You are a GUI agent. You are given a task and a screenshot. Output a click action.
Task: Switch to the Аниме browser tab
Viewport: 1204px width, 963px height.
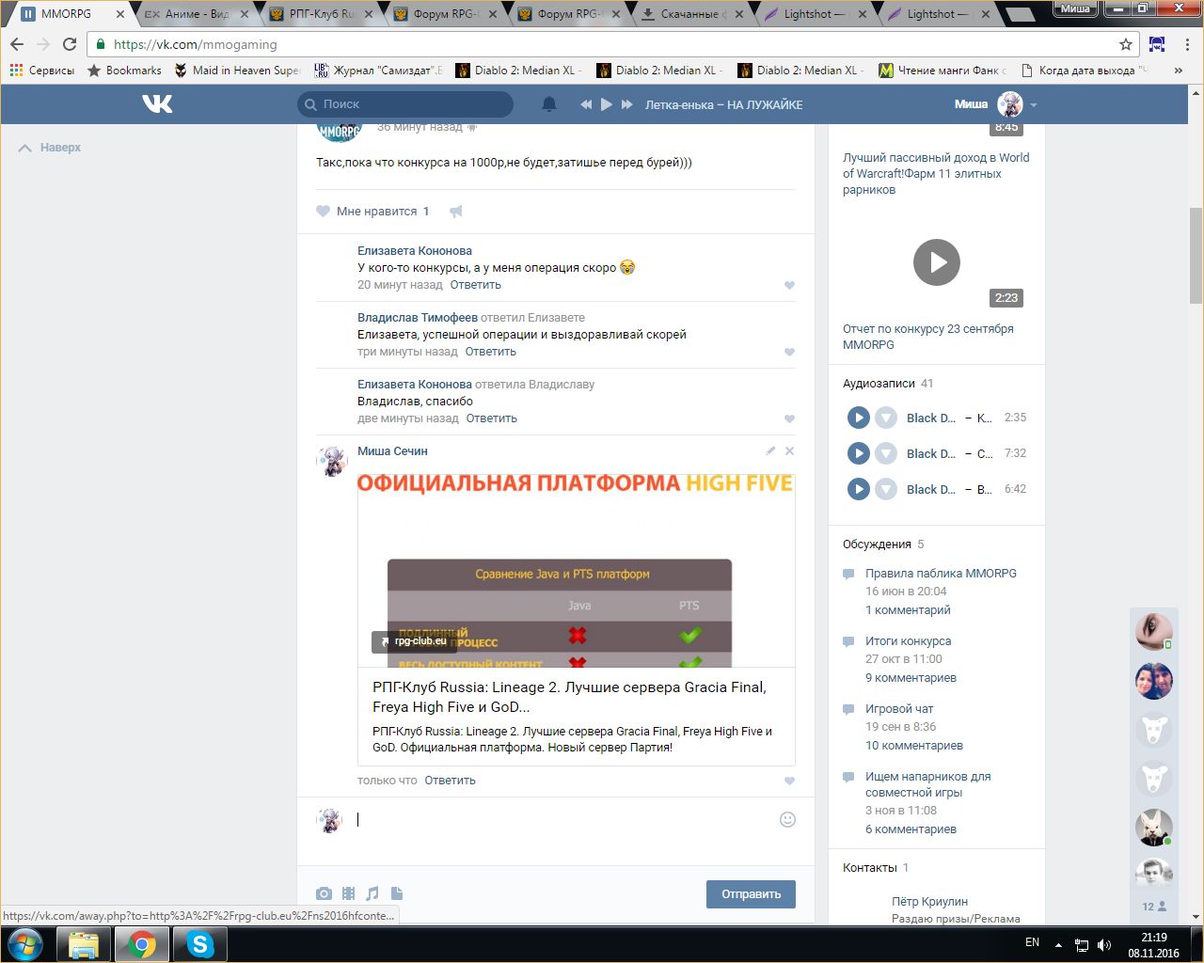[x=196, y=14]
